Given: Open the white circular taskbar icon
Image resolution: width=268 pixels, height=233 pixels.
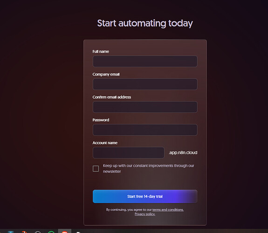Looking at the screenshot, I should [38, 232].
